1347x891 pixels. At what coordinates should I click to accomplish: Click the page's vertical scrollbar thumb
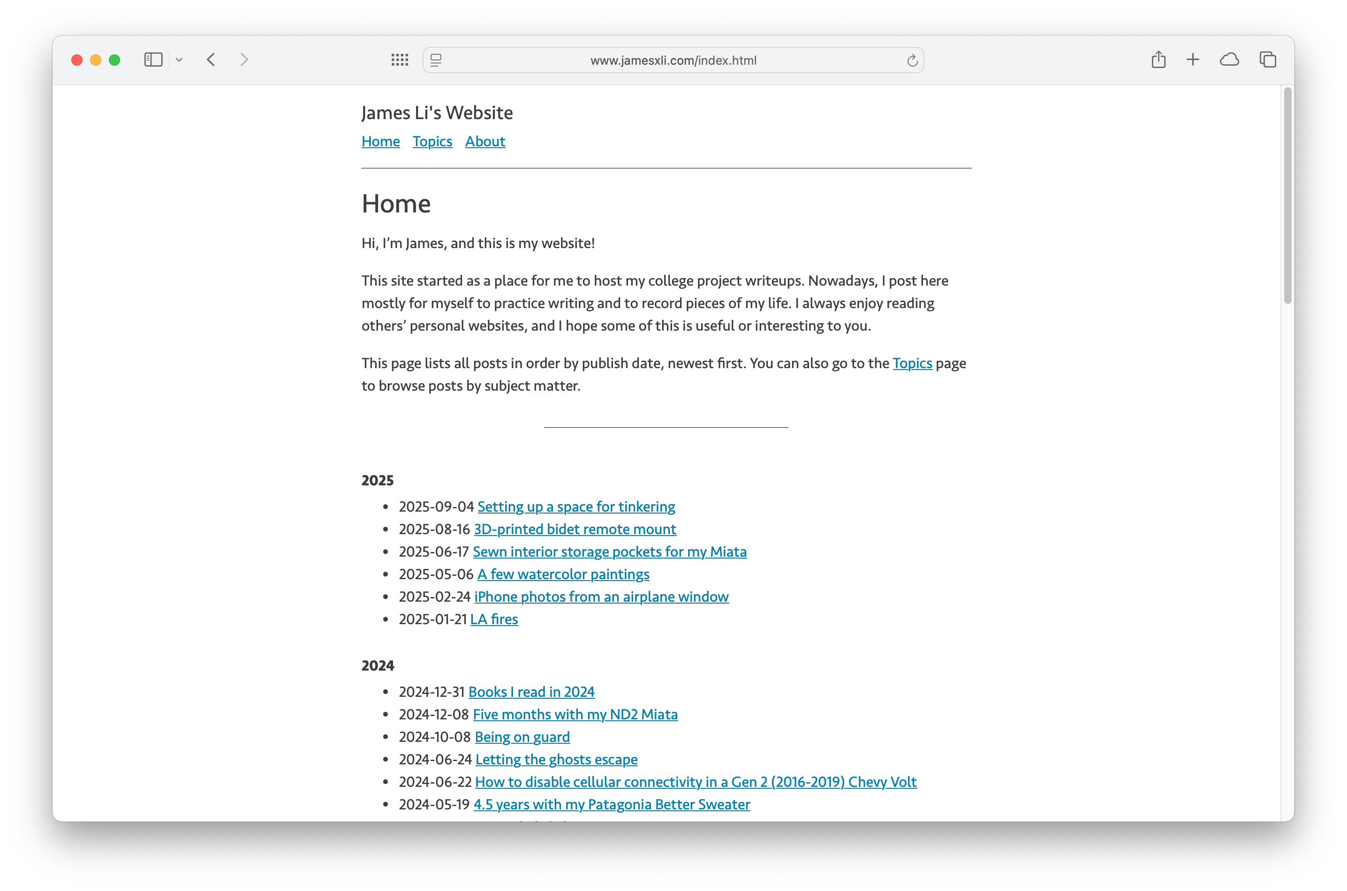point(1287,196)
